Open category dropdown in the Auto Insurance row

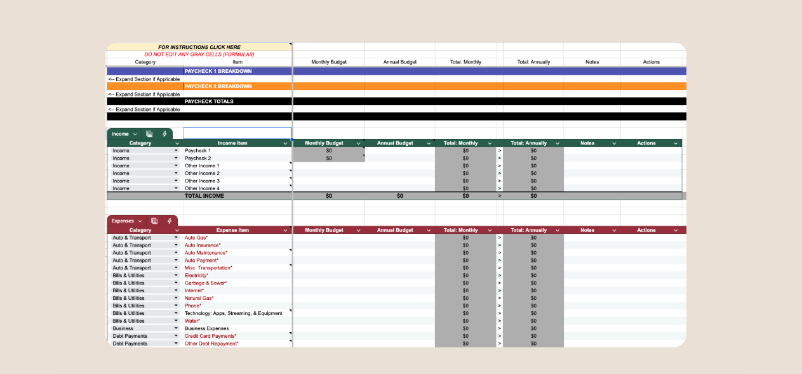click(176, 245)
